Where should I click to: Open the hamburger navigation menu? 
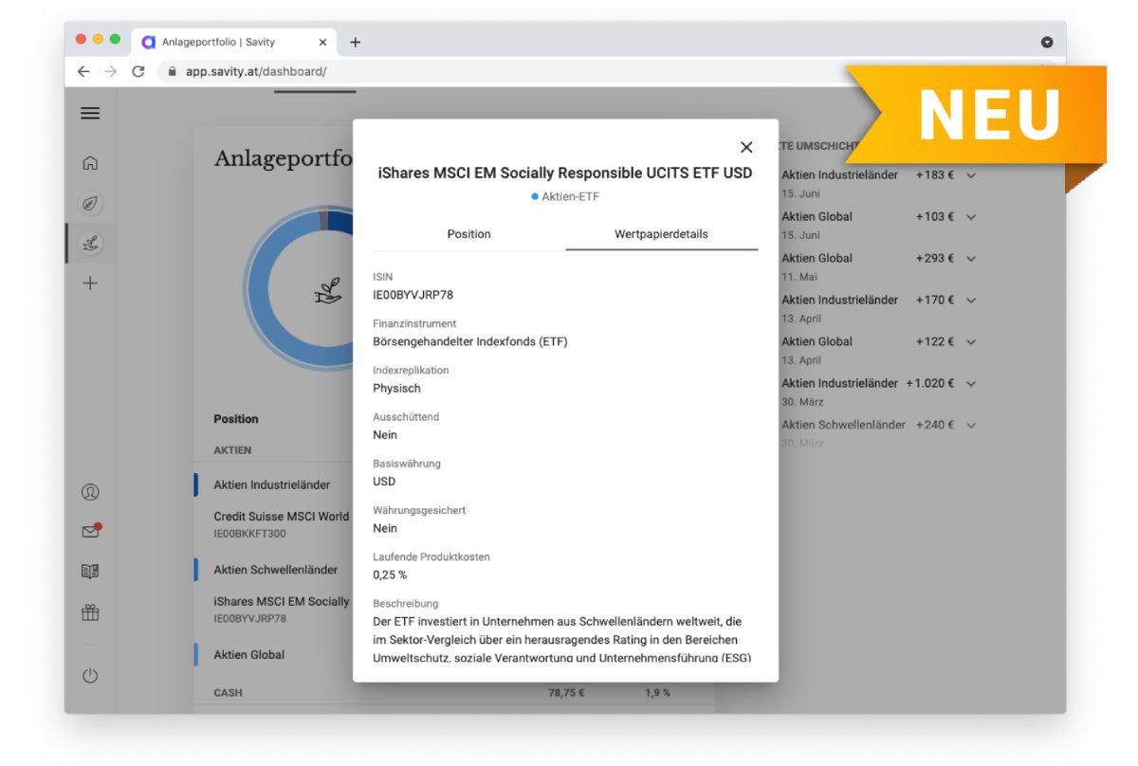coord(90,113)
